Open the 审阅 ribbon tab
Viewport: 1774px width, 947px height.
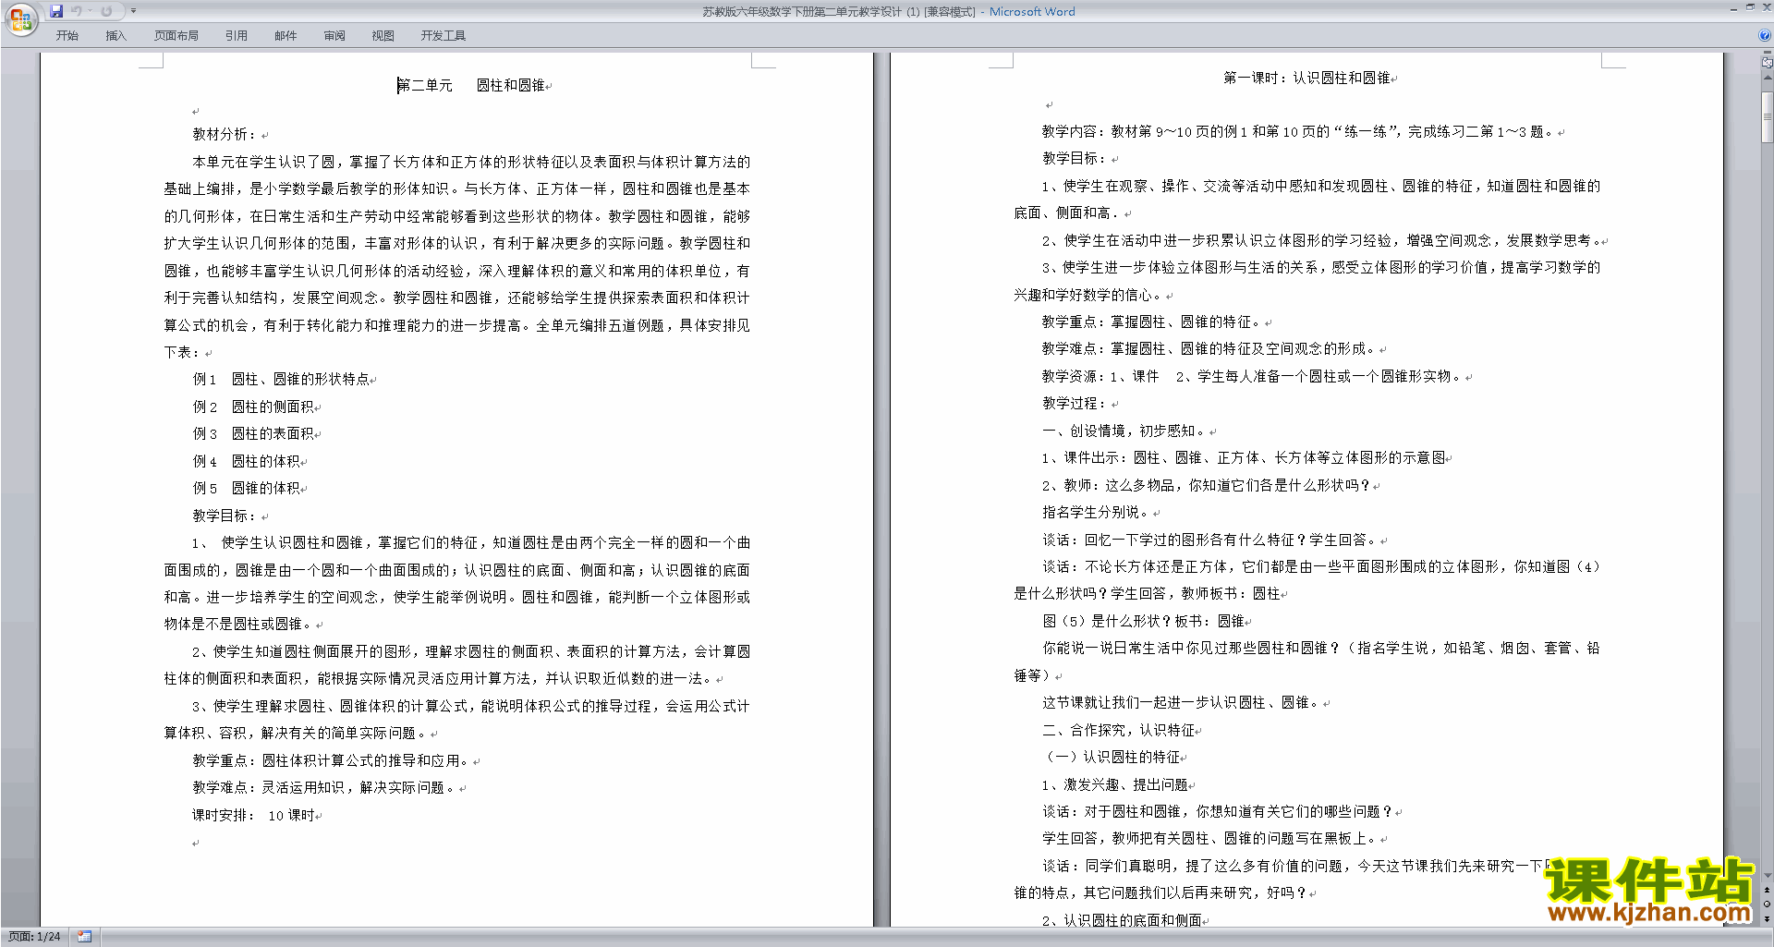334,35
